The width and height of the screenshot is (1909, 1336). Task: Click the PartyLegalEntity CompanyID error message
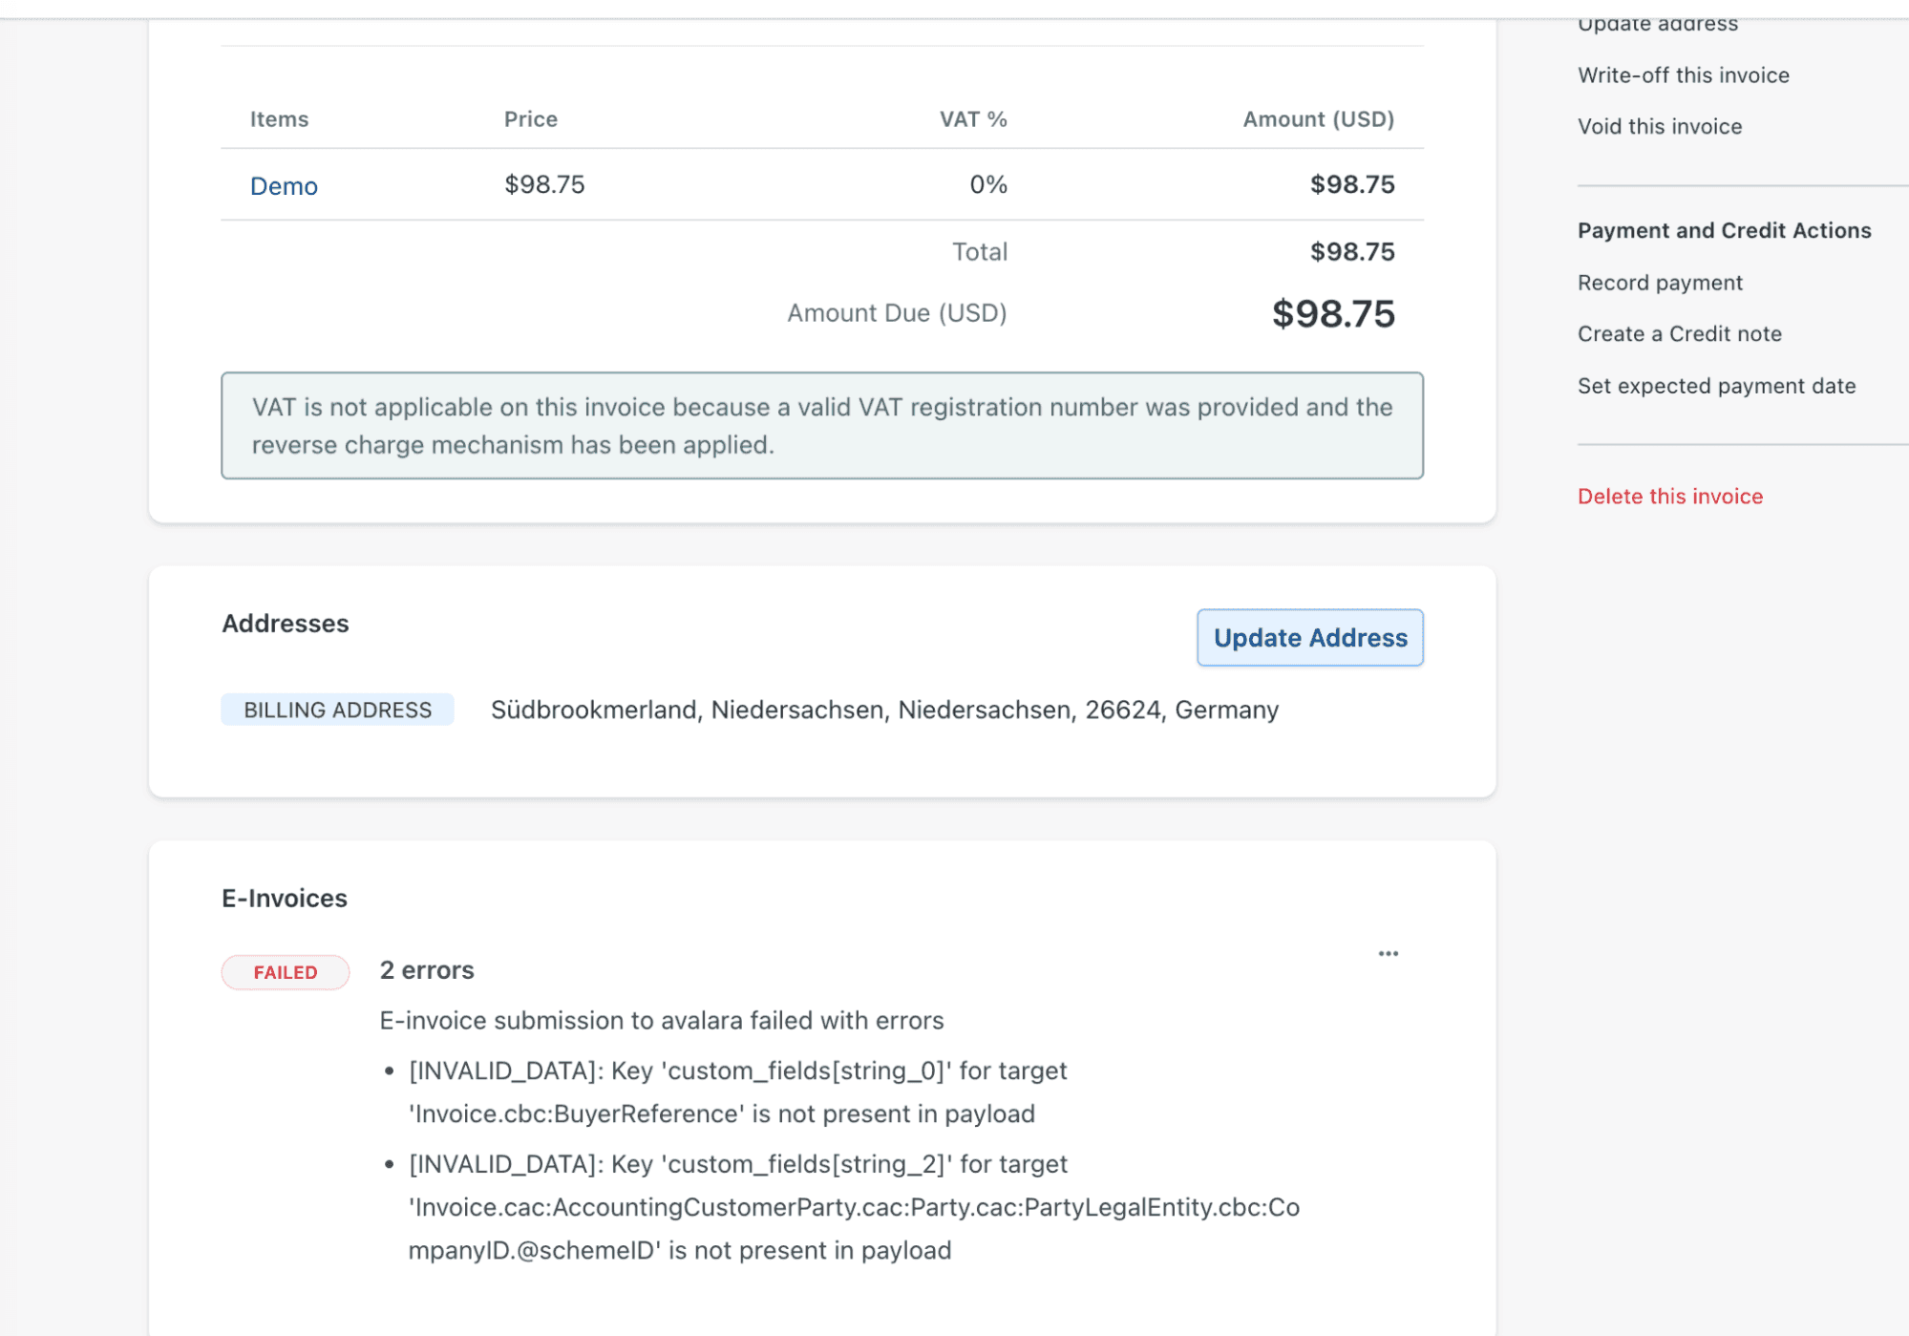point(853,1207)
